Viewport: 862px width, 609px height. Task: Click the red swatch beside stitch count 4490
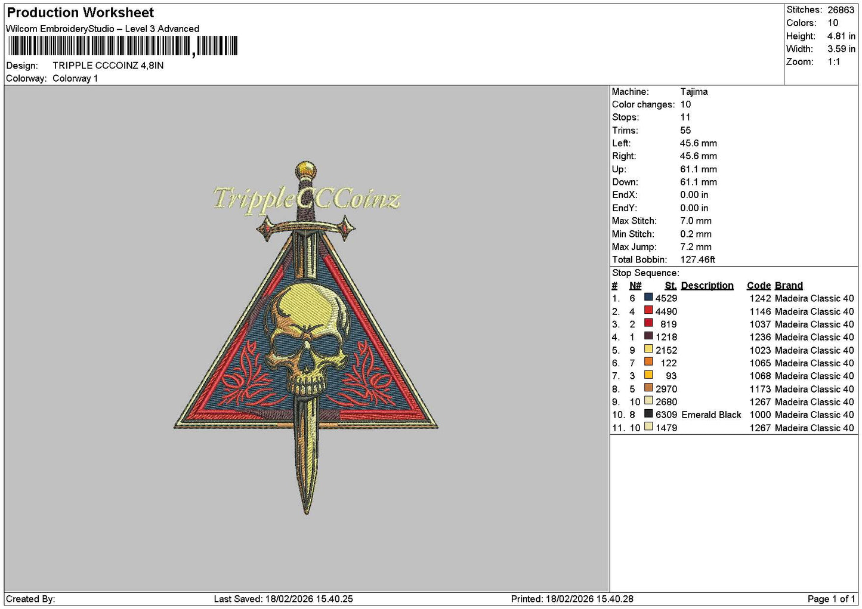click(648, 310)
